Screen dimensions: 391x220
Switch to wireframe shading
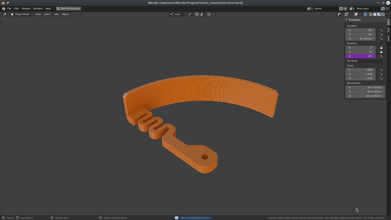pos(370,15)
